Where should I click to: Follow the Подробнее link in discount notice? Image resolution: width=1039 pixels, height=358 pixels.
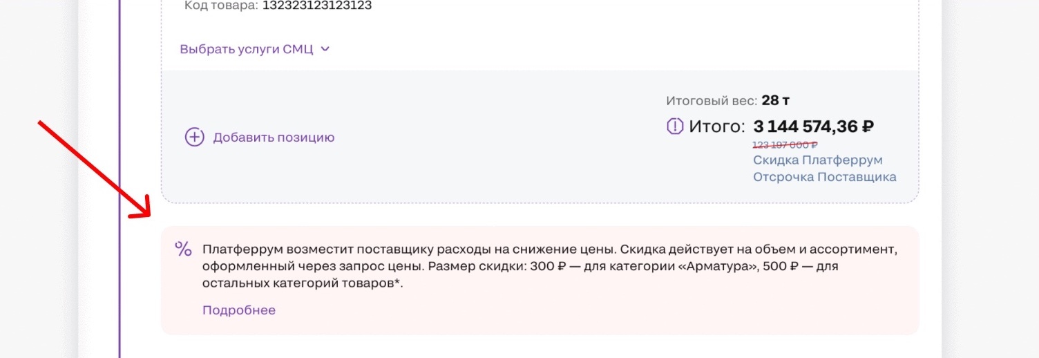239,310
